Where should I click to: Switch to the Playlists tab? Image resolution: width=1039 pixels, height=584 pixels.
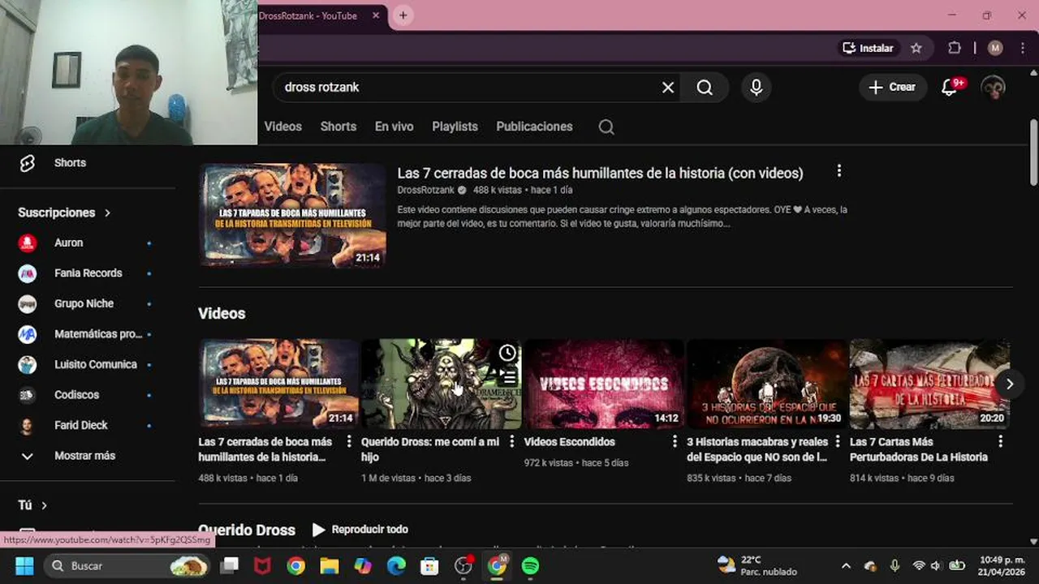tap(455, 127)
